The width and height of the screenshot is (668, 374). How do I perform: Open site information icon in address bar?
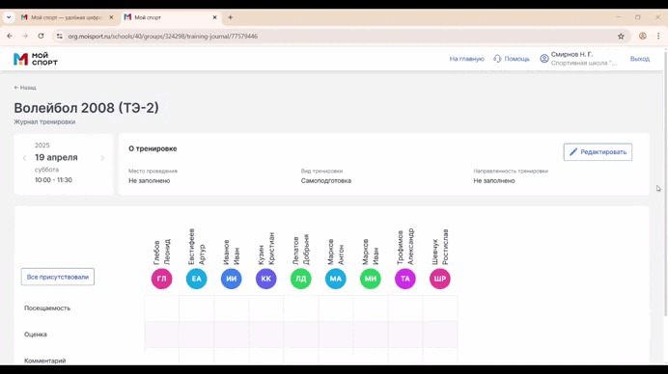point(60,37)
